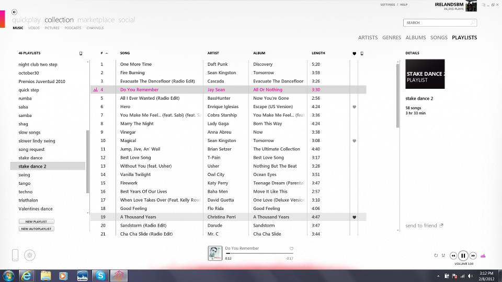Click the Stake Dance 2 playlist artwork
Image resolution: width=502 pixels, height=282 pixels.
(x=425, y=74)
